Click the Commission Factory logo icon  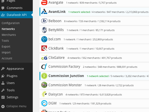pos(44,67)
